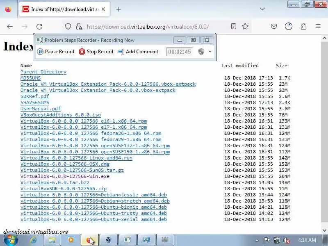Download VirtualBox-6.0.0-127566-SunOS.tar.gz
328x246 pixels.
click(72, 170)
